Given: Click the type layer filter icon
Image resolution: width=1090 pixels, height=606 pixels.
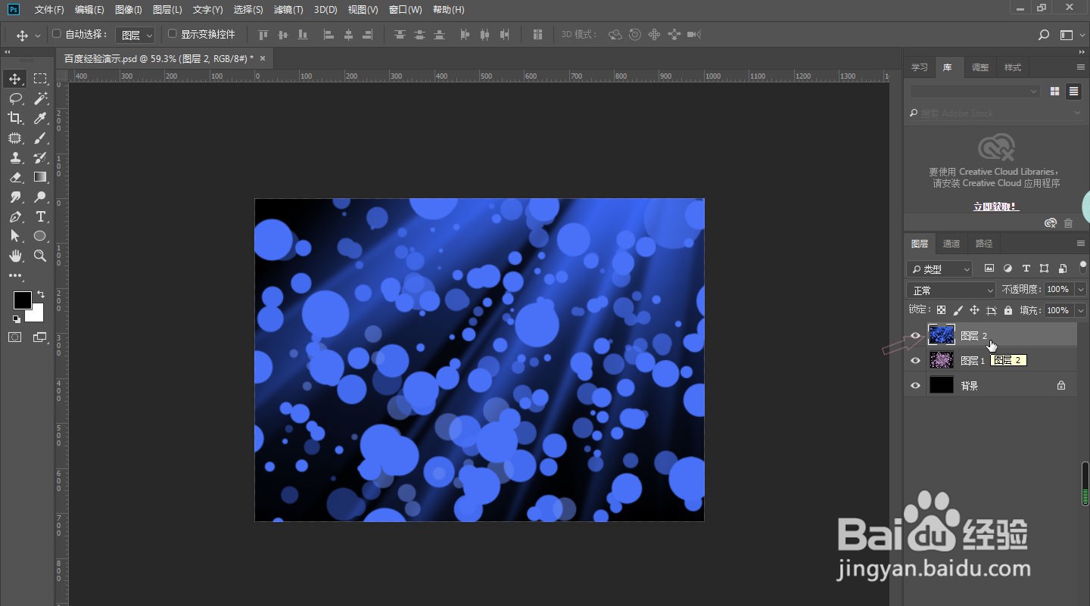Looking at the screenshot, I should [1026, 269].
